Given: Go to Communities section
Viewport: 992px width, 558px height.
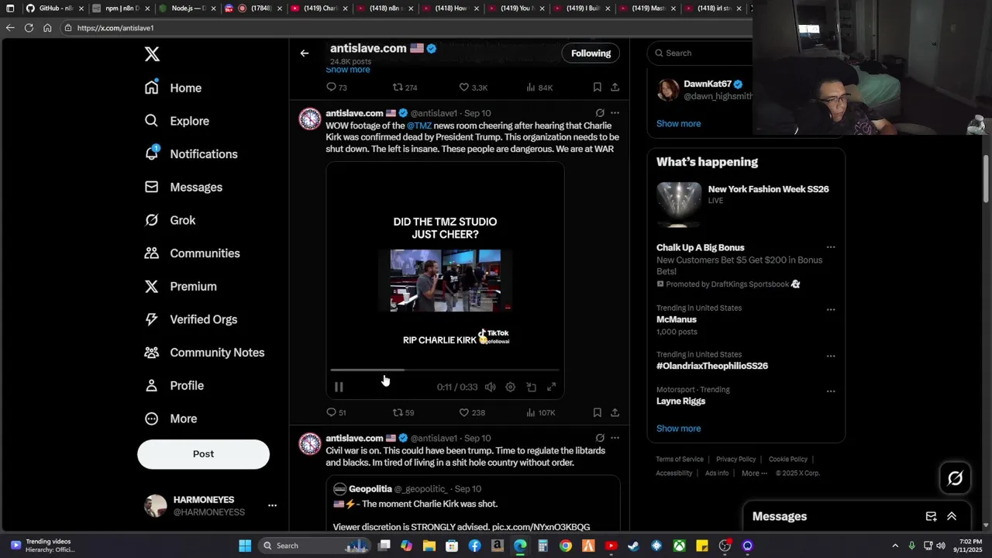Looking at the screenshot, I should [191, 253].
